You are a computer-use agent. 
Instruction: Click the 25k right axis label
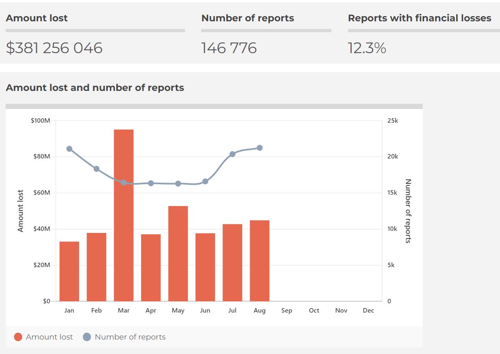[393, 121]
